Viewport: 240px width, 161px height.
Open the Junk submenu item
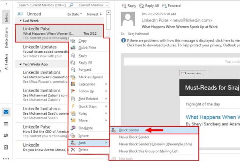(x=89, y=143)
